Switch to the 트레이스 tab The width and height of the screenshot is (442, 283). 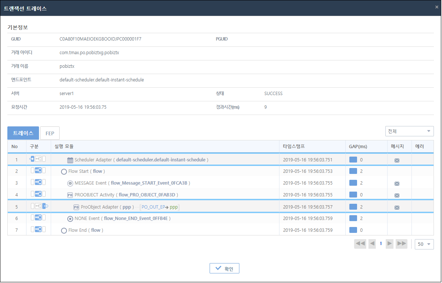click(23, 133)
